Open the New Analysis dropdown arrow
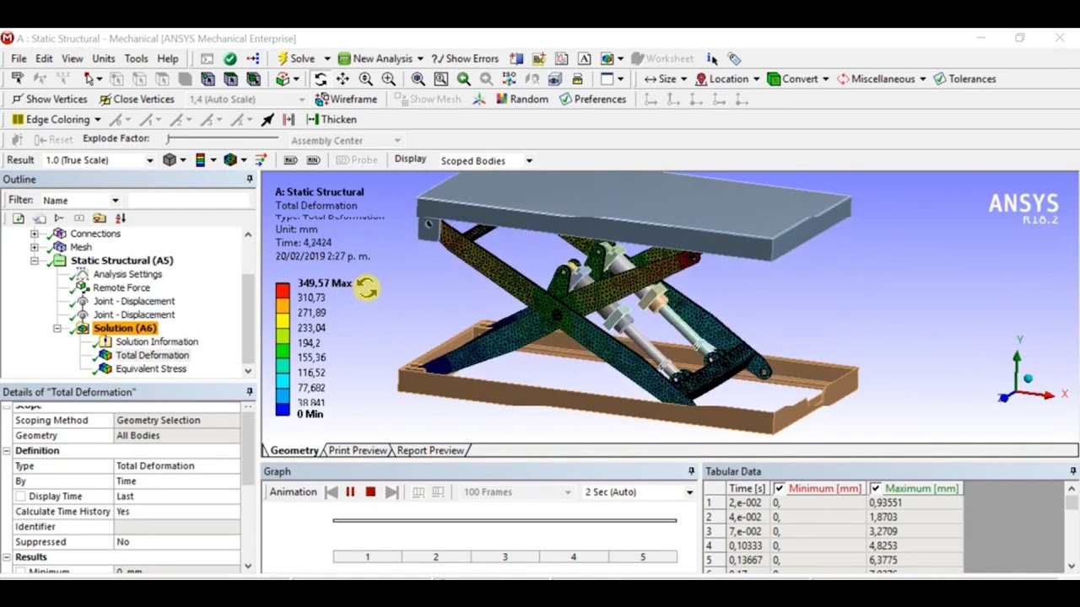Screen dimensions: 1080x607 pos(419,58)
